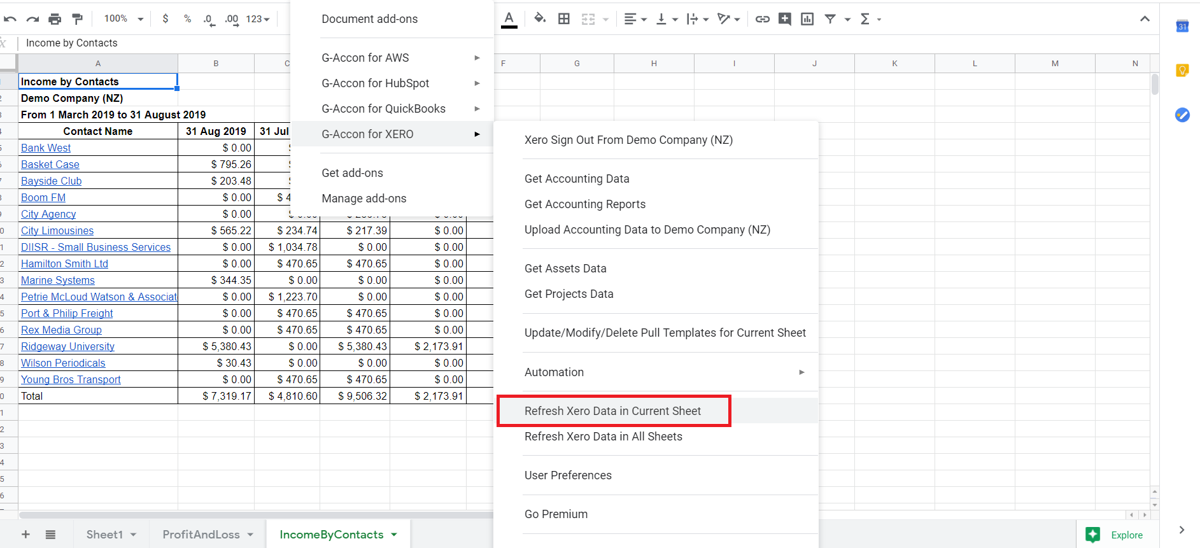Format as percent icon

[187, 19]
